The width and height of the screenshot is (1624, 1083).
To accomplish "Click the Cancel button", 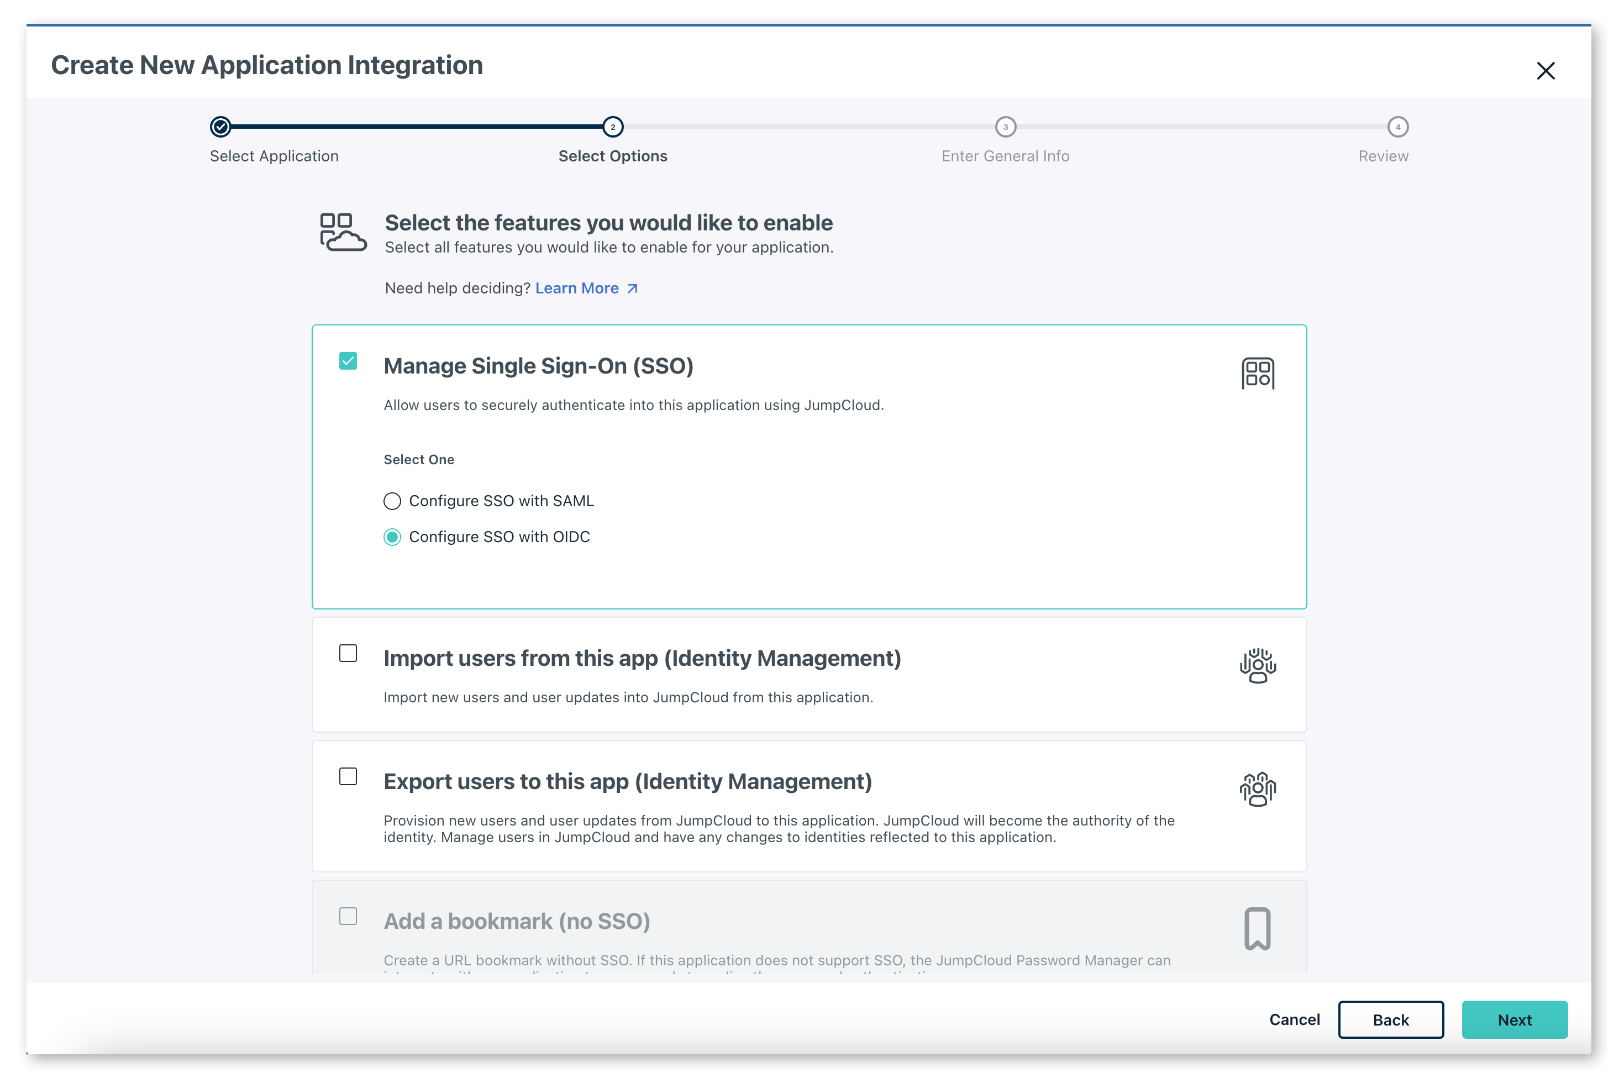I will [1294, 1019].
